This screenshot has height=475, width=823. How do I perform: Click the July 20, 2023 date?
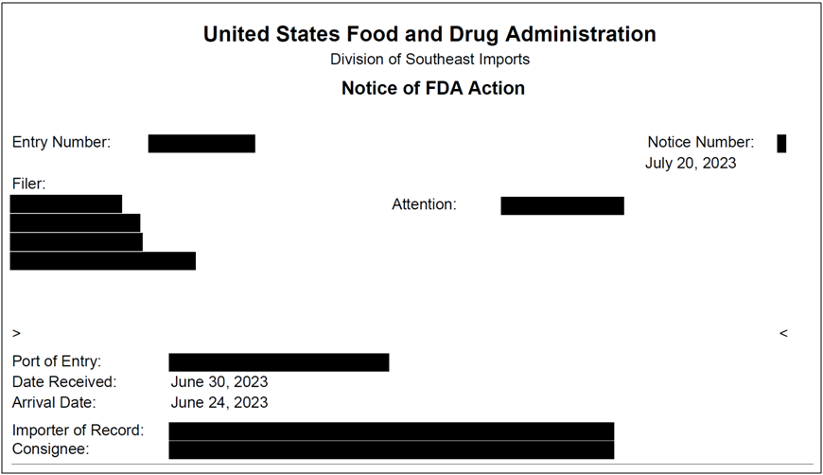click(x=691, y=164)
